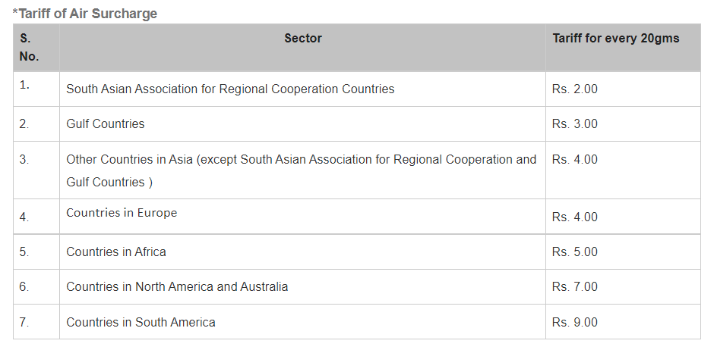Click the Rs. 3.00 tariff value
This screenshot has height=350, width=714.
coord(575,124)
